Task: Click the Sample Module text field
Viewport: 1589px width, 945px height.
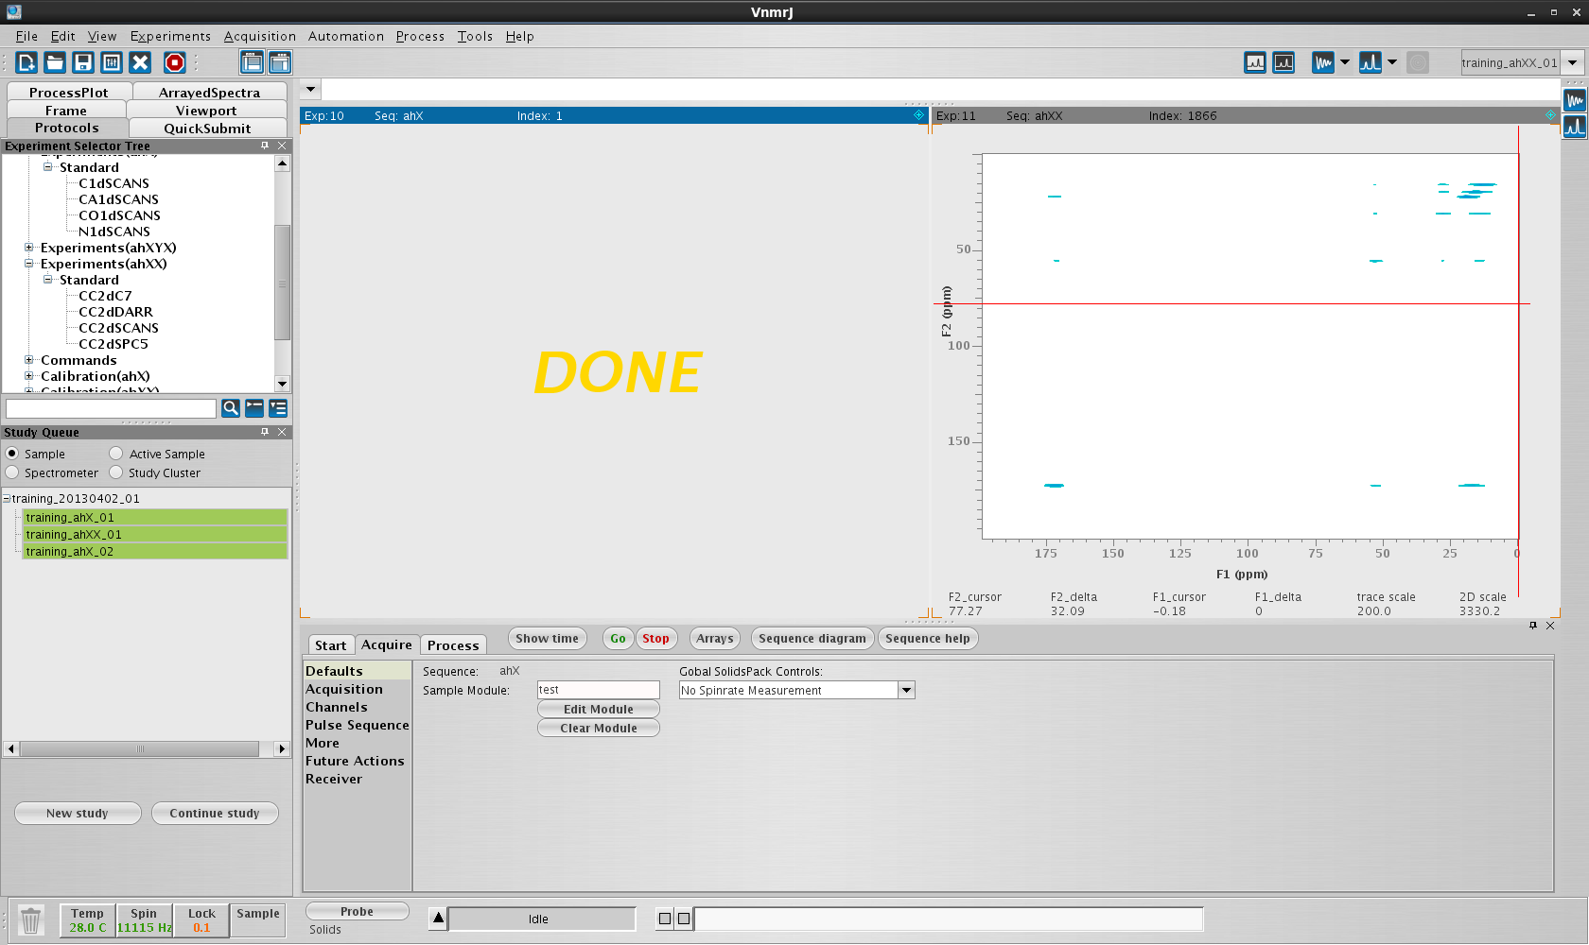Action: (598, 691)
